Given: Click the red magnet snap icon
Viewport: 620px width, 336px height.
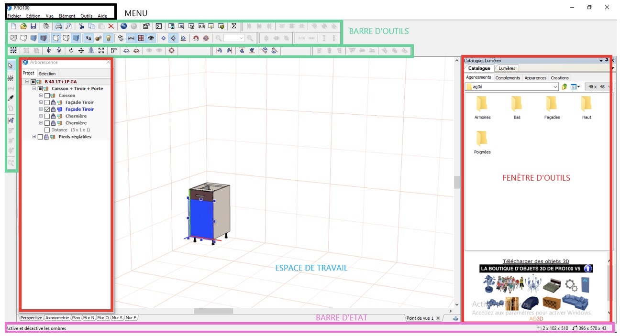Looking at the screenshot, I should tap(196, 38).
